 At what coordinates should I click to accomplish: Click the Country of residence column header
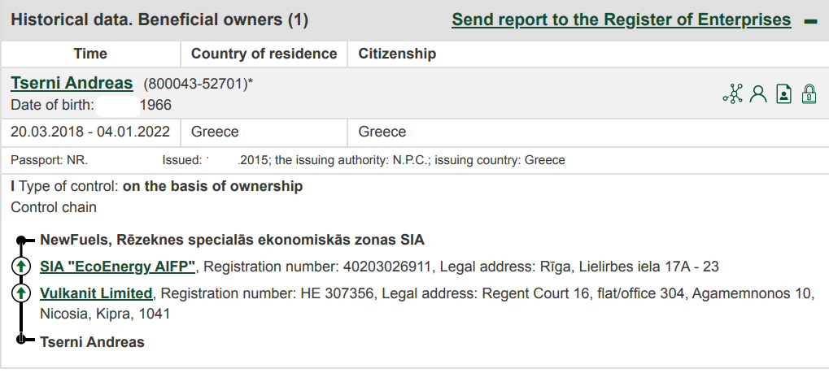tap(264, 54)
